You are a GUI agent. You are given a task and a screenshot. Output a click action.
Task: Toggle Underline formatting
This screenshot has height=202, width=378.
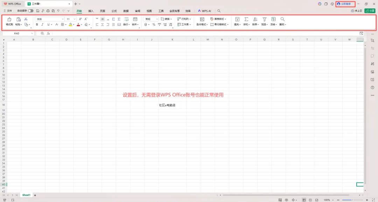click(x=48, y=24)
